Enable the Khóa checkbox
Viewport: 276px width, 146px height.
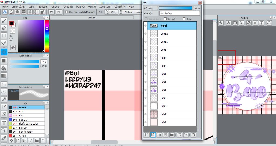point(184,19)
